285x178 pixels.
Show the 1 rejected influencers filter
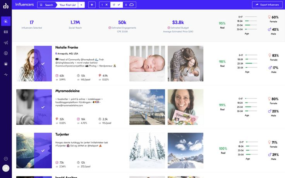(x=105, y=5)
